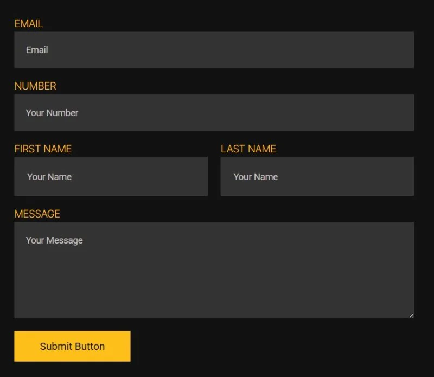Click the EMAIL field label
The width and height of the screenshot is (434, 377).
pyautogui.click(x=29, y=23)
